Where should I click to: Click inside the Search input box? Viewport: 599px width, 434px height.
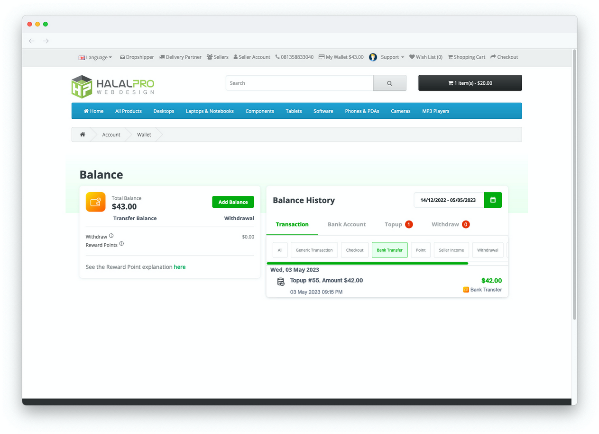(299, 83)
